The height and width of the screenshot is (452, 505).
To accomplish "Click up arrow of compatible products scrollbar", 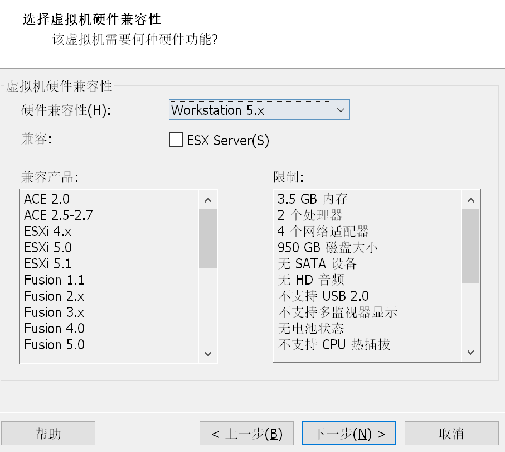I will [208, 200].
